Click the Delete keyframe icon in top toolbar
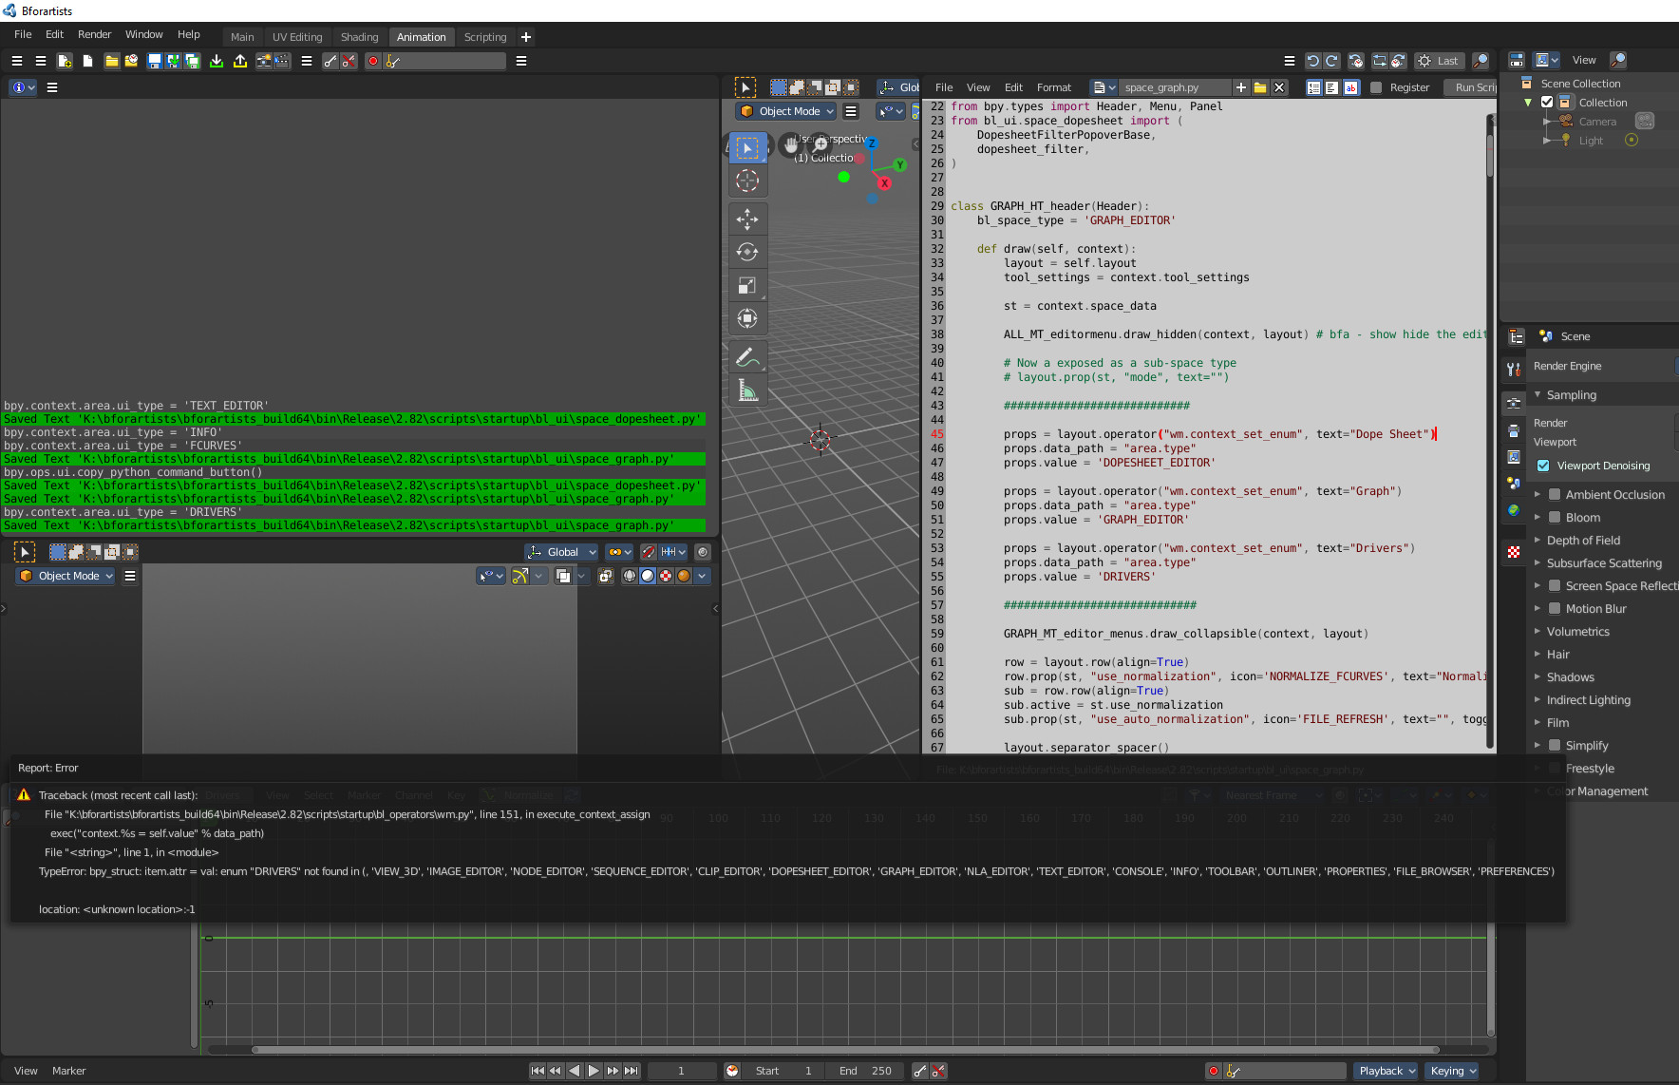 coord(349,61)
